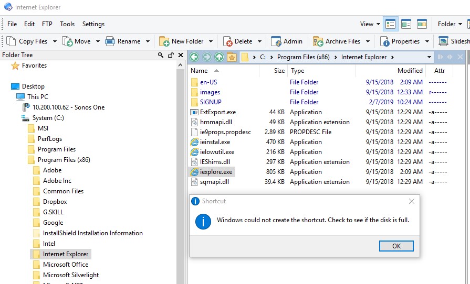Select 10.200.100.62 - Sonos One entry

[x=68, y=107]
